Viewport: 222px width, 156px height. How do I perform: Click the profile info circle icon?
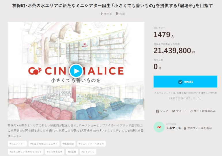pyautogui.click(x=185, y=128)
